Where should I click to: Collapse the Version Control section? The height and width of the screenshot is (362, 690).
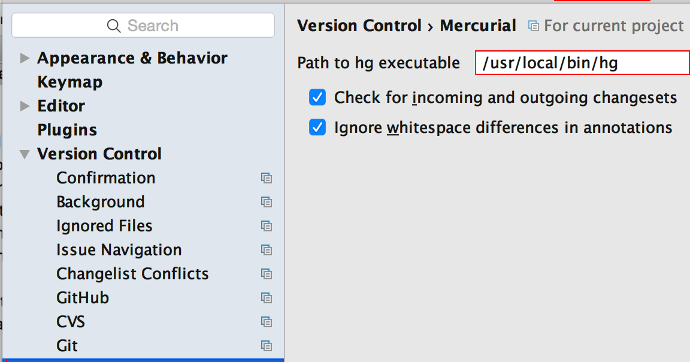tap(25, 153)
